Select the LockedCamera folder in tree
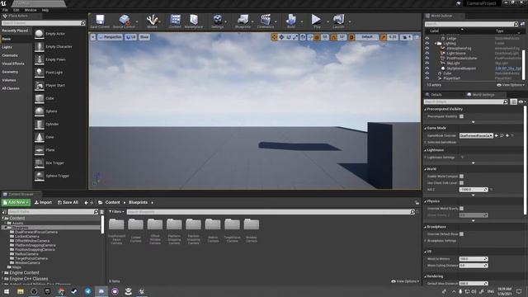The height and width of the screenshot is (297, 528). click(27, 237)
